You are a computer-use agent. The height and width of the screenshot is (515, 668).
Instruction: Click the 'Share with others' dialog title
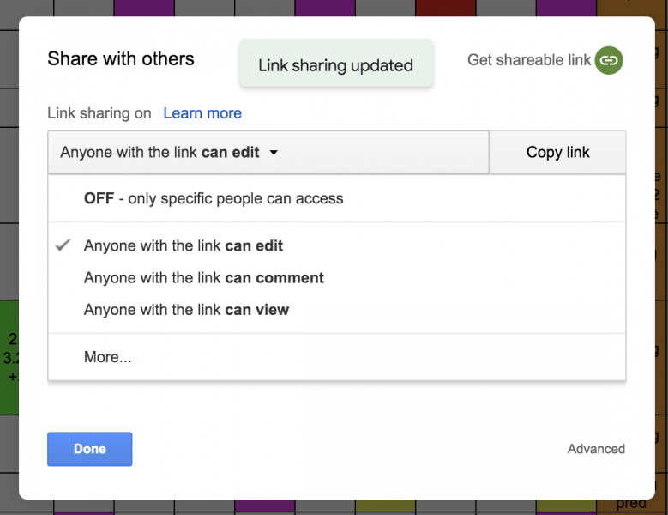[121, 59]
